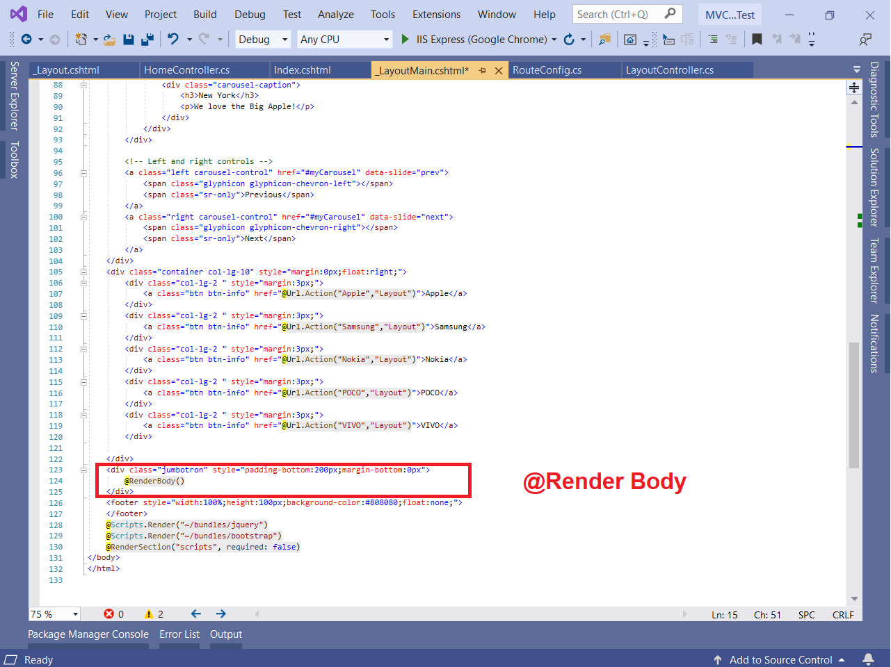Click the Save All icon

click(x=147, y=40)
